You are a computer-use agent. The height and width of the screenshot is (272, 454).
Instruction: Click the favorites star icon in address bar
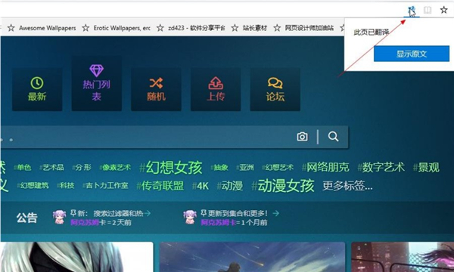point(444,10)
